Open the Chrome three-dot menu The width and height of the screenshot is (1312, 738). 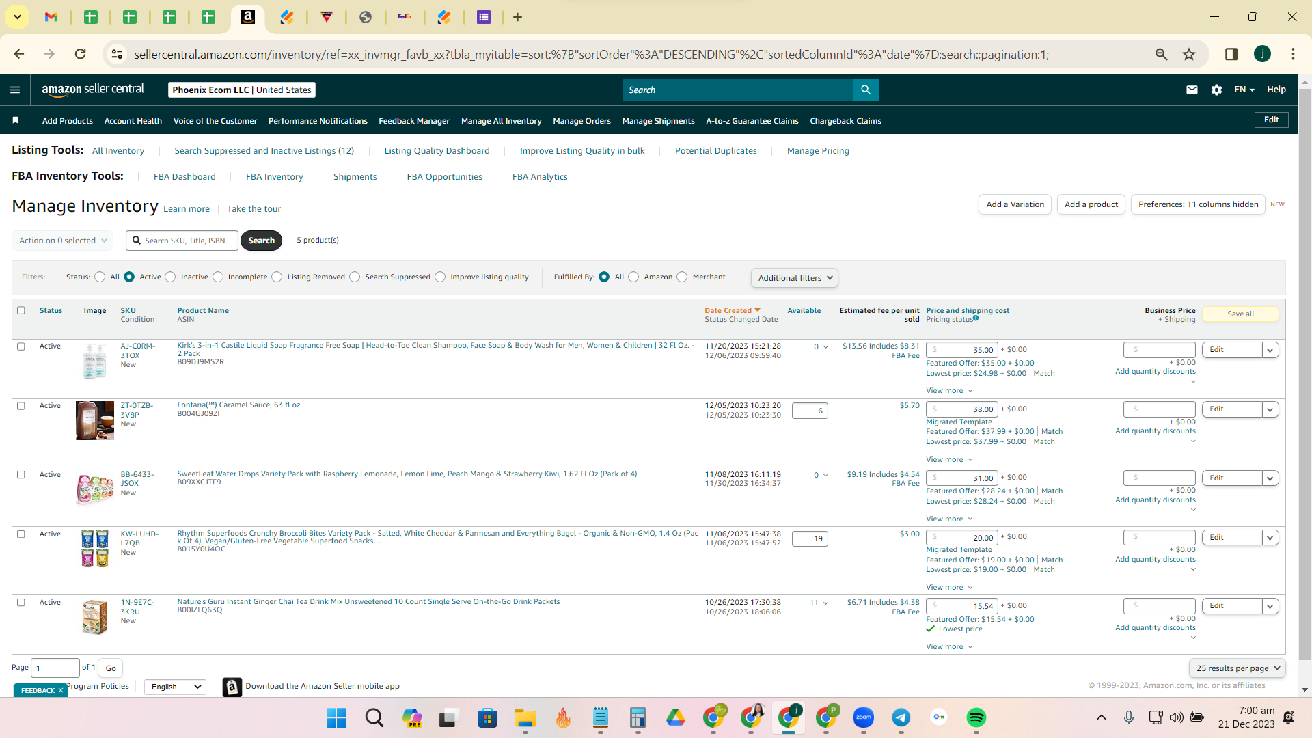[x=1293, y=54]
